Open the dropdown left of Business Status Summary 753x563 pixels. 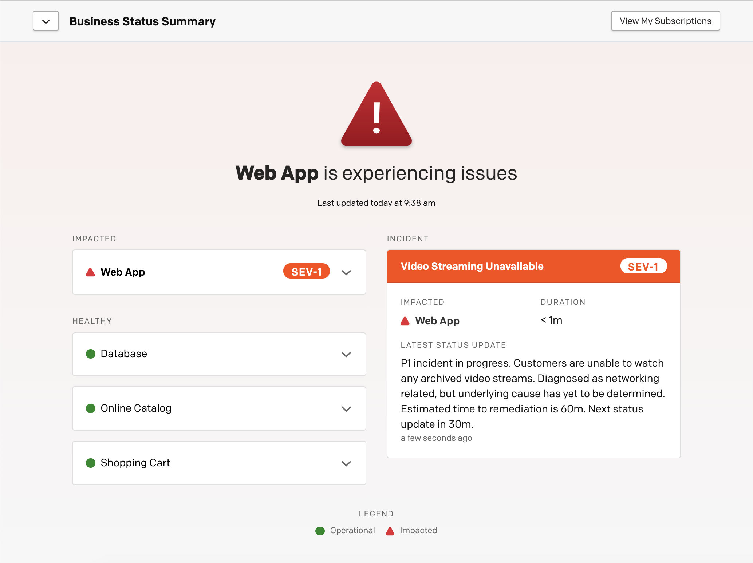(46, 21)
